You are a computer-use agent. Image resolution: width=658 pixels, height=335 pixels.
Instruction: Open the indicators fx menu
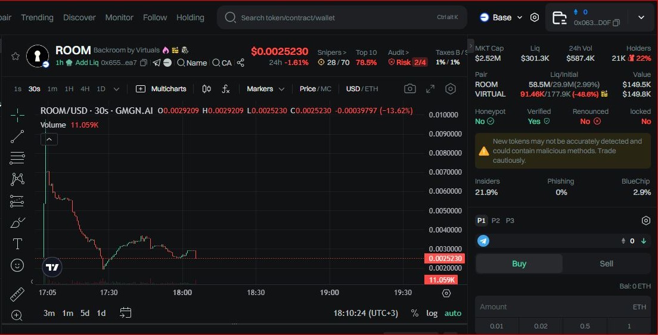[x=226, y=89]
